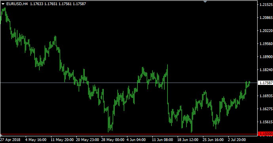The height and width of the screenshot is (143, 273).
Task: Click the 1.16275 price scale value
Action: [266, 109]
